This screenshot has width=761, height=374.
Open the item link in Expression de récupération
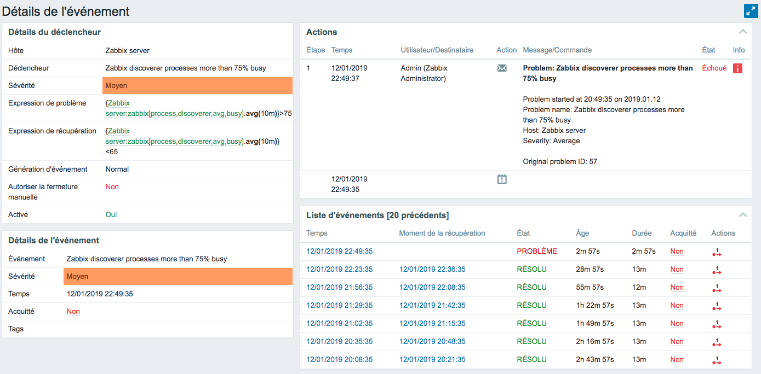pyautogui.click(x=174, y=136)
